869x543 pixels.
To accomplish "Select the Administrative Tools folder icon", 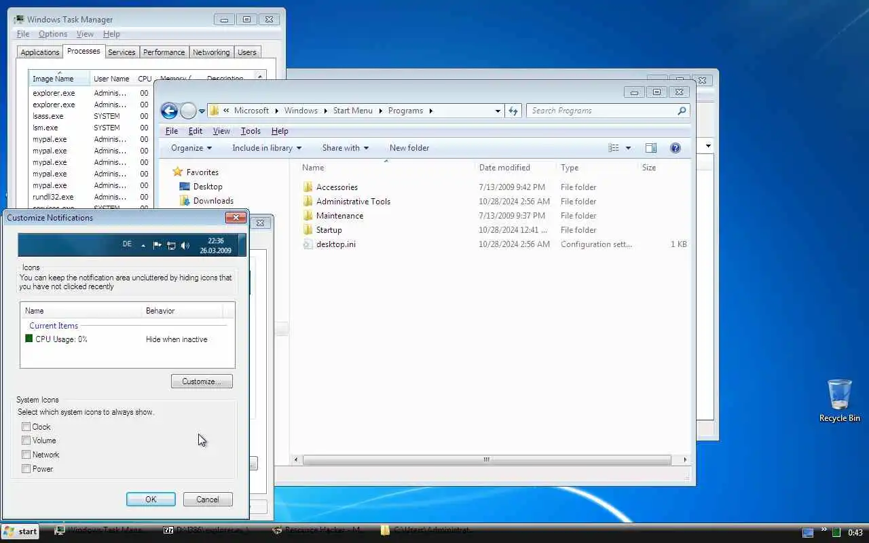I will (308, 201).
